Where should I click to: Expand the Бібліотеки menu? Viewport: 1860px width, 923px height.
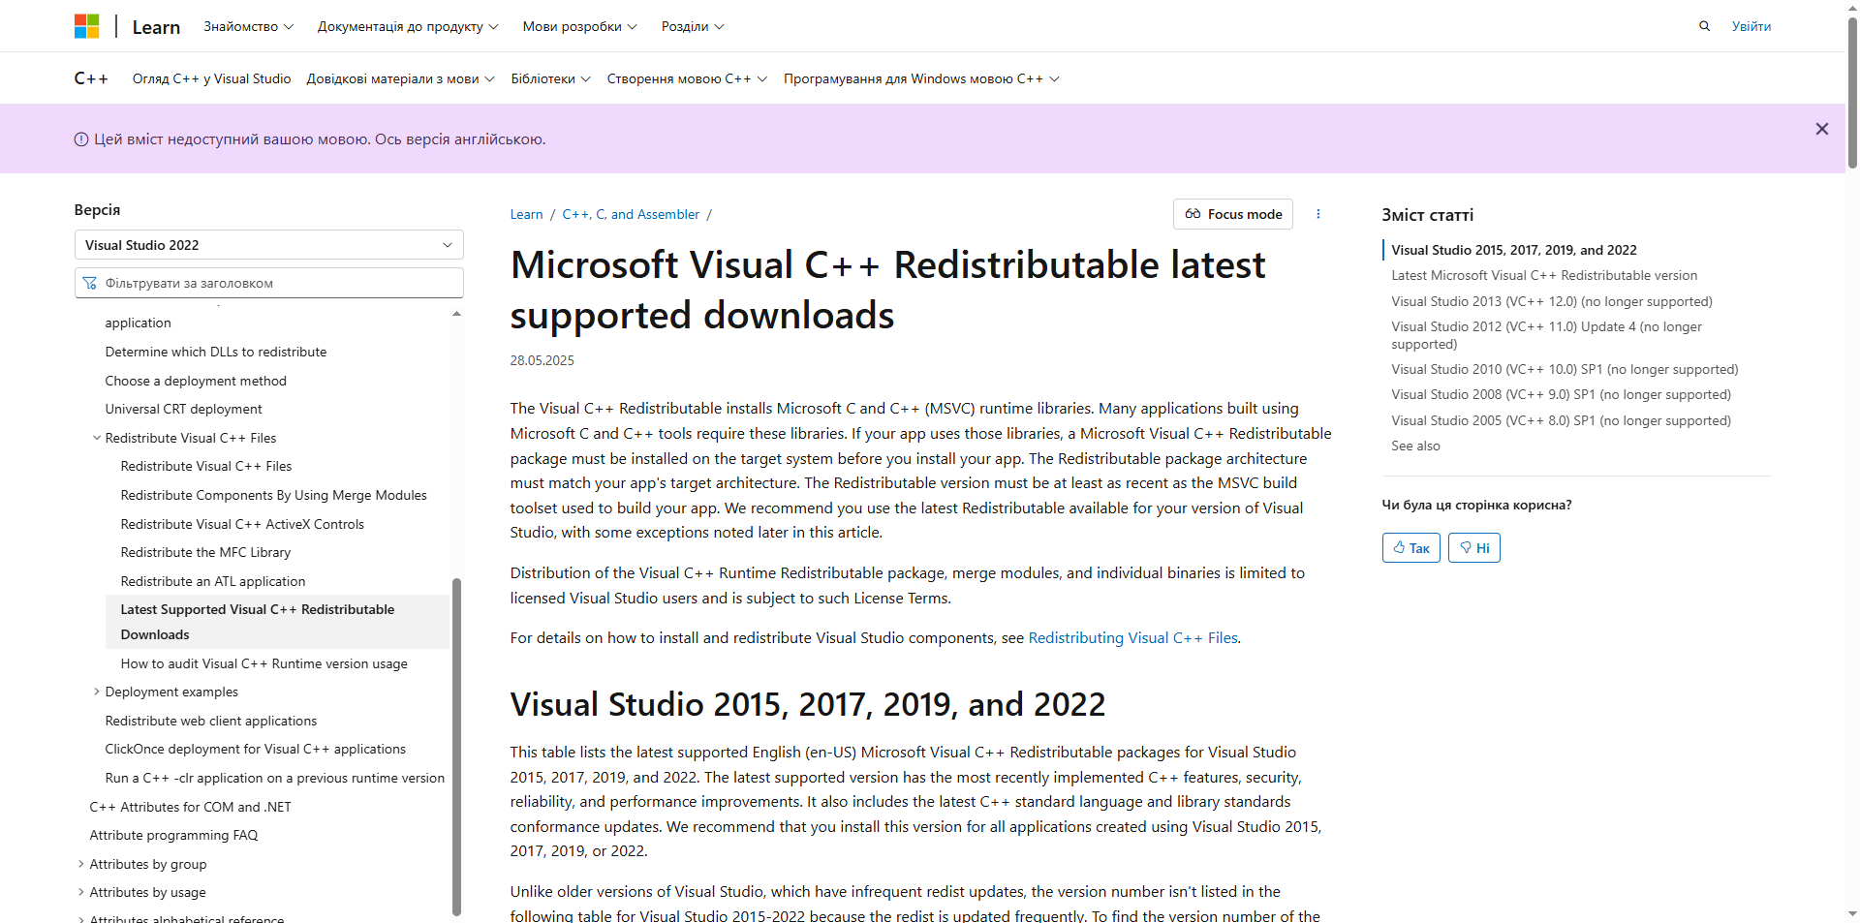click(550, 78)
